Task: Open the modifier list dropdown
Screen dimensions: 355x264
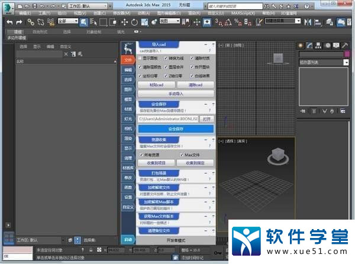Action: (x=324, y=62)
